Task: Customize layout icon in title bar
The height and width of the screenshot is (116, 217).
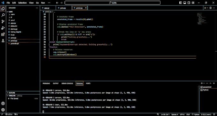Action: pyautogui.click(x=193, y=3)
